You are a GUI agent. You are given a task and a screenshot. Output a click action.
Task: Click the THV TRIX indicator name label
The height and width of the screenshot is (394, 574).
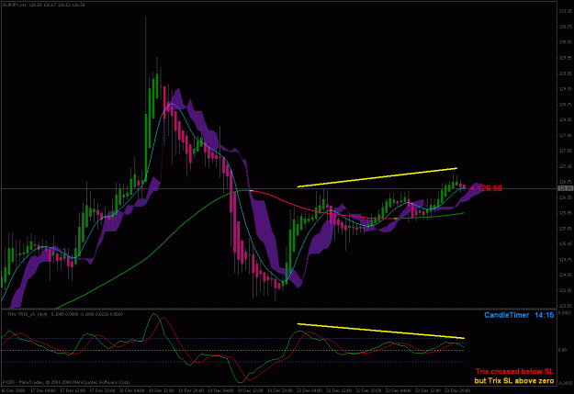[65, 314]
